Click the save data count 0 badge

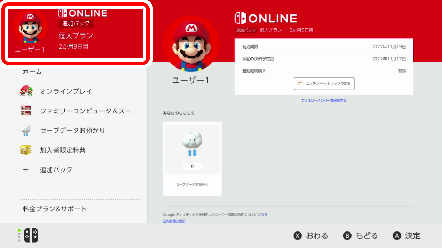pos(192,166)
